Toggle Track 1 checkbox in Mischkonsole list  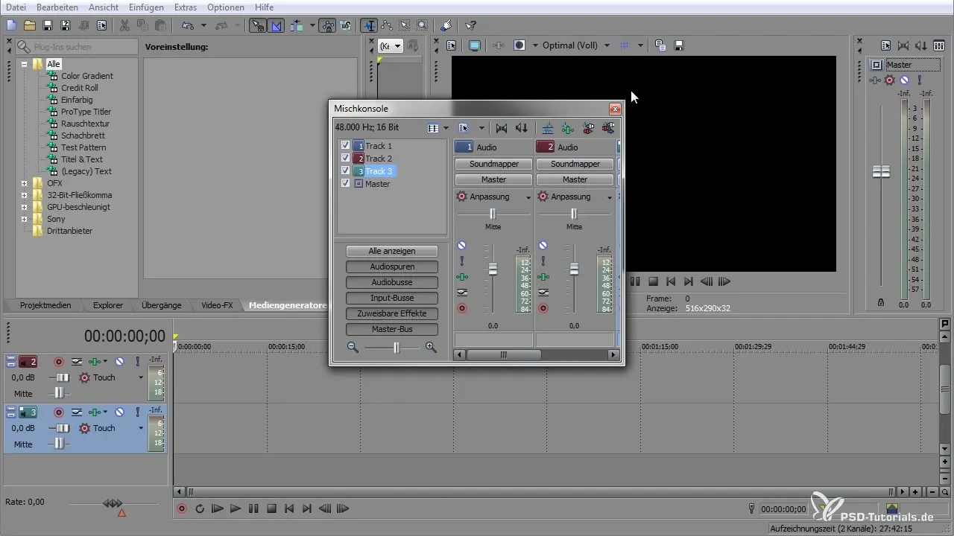(x=345, y=146)
